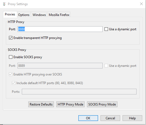Click the Restore Defaults button

[x=41, y=104]
